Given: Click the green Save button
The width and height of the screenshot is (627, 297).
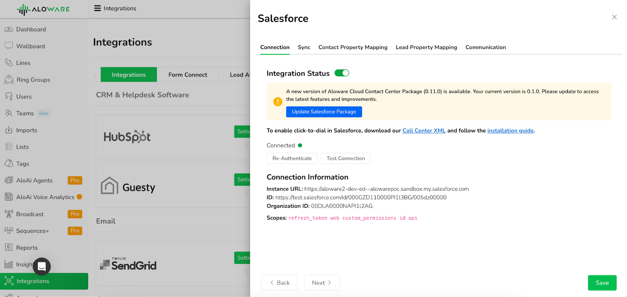Looking at the screenshot, I should [602, 283].
